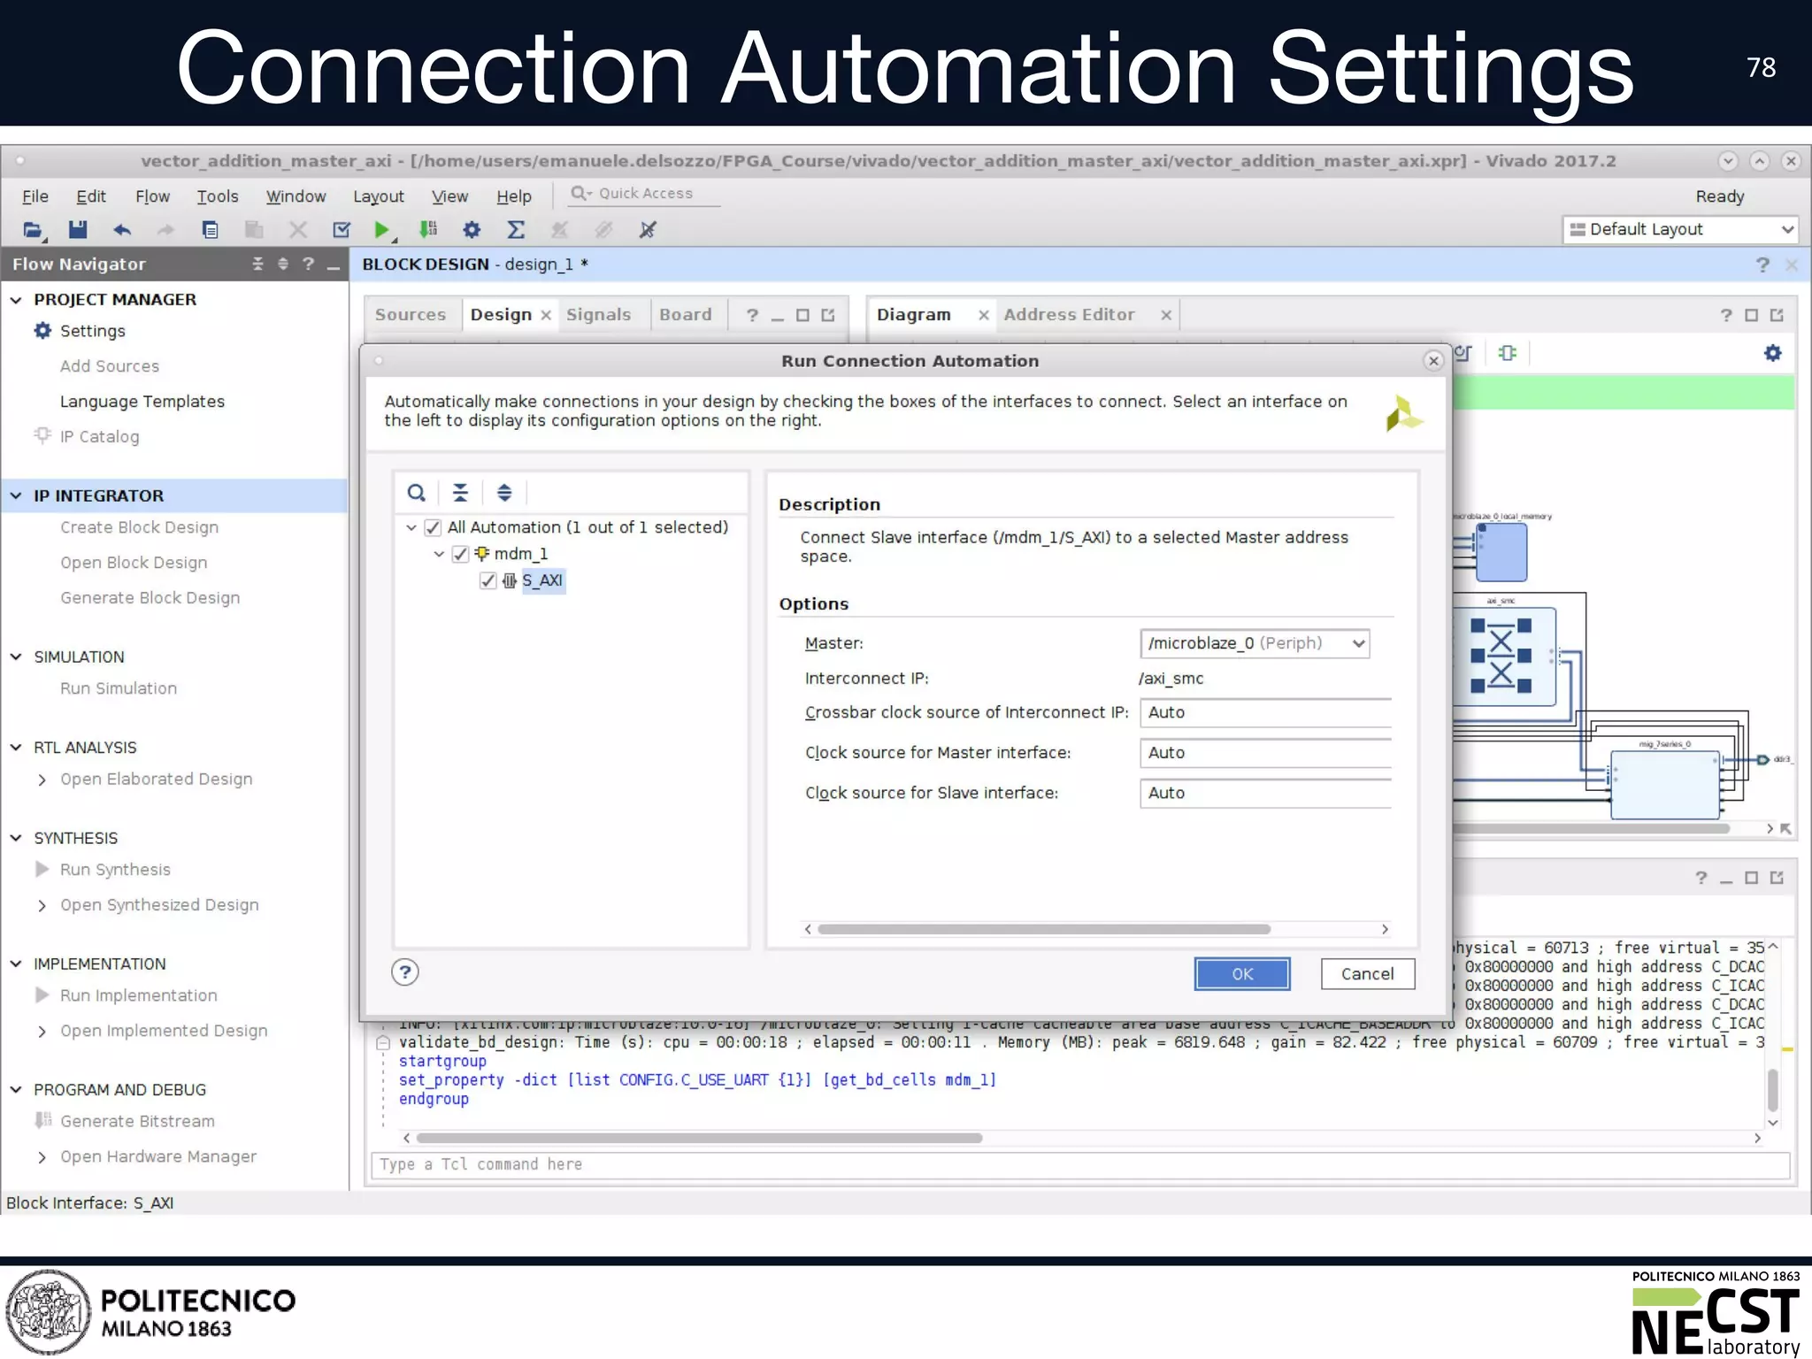
Task: Expand Open Elaborated Design
Action: pyautogui.click(x=42, y=779)
